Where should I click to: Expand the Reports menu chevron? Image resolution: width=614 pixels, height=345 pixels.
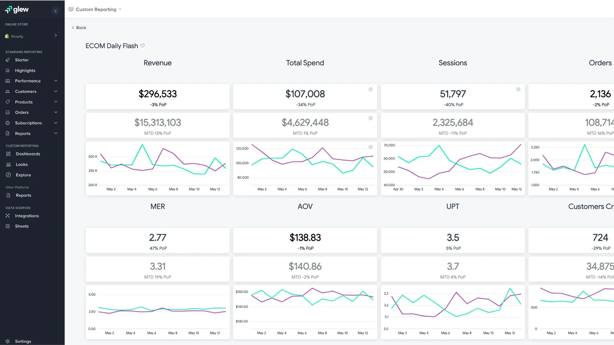(56, 133)
